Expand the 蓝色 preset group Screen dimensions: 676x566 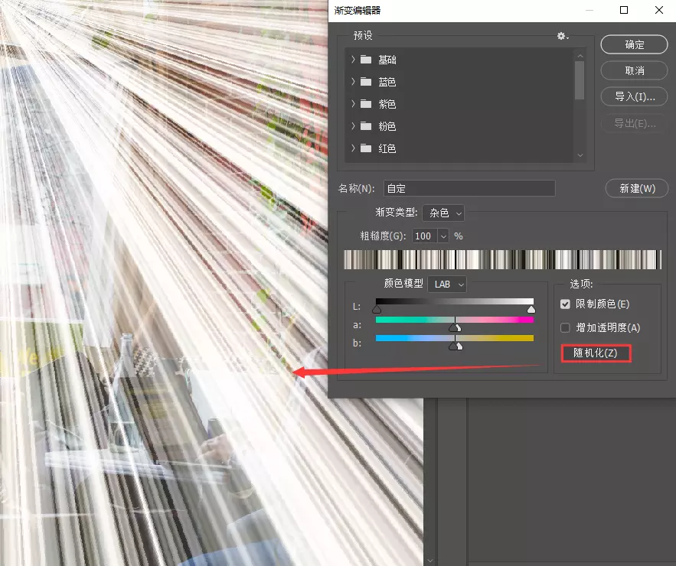tap(353, 81)
